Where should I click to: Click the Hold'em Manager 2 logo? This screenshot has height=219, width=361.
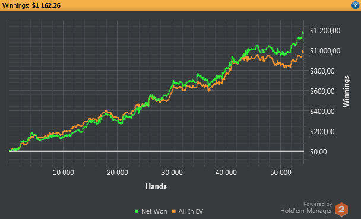[341, 210]
